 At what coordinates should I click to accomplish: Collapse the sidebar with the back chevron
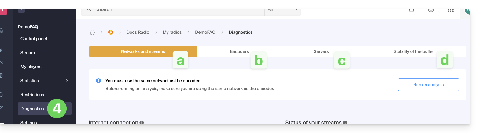[21, 10]
